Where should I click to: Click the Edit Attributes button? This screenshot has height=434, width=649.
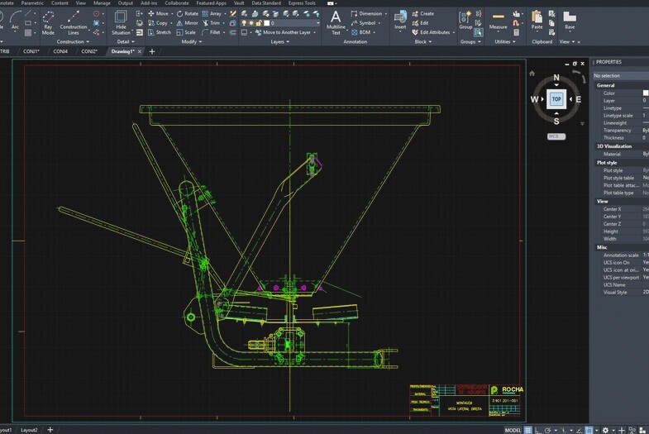tap(434, 32)
